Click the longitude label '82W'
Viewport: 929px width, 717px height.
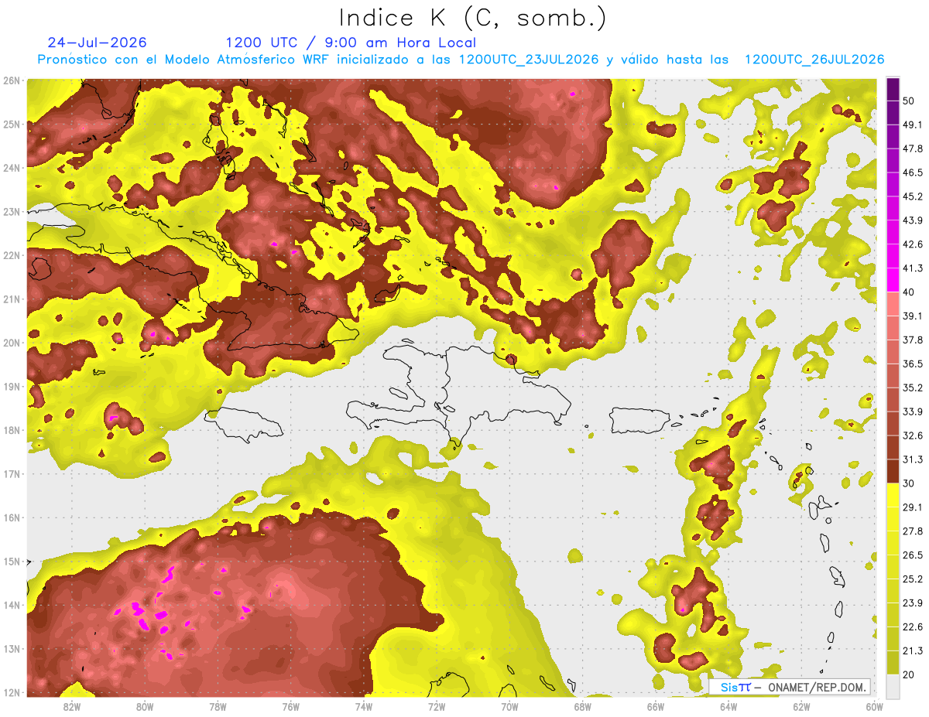[71, 706]
